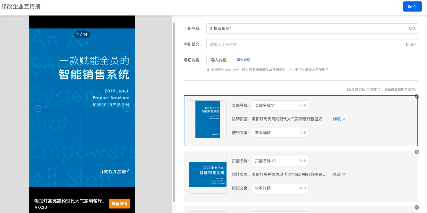Open 修改 dropdown for 页面名称13
This screenshot has height=213, width=427.
coord(339,174)
